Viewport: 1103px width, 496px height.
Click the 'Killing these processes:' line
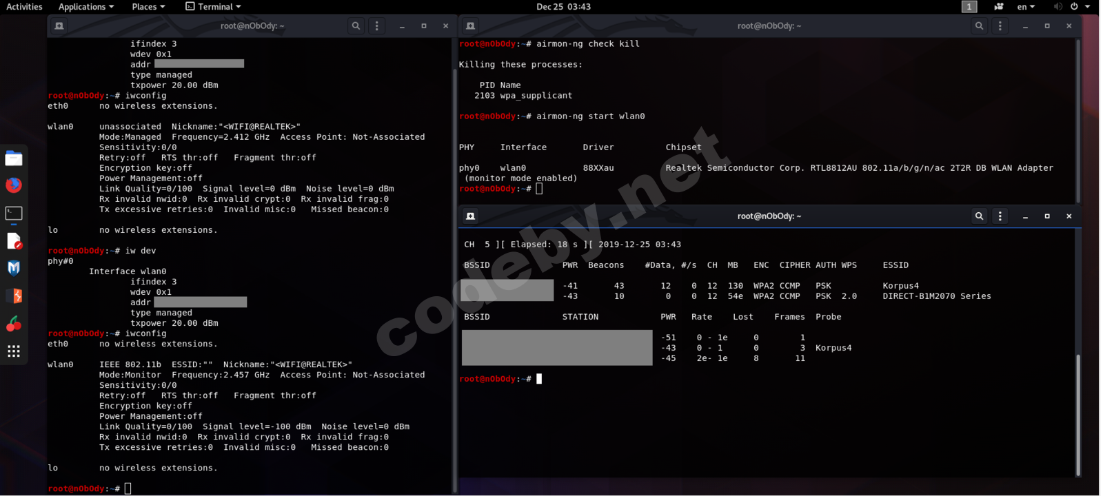(520, 65)
